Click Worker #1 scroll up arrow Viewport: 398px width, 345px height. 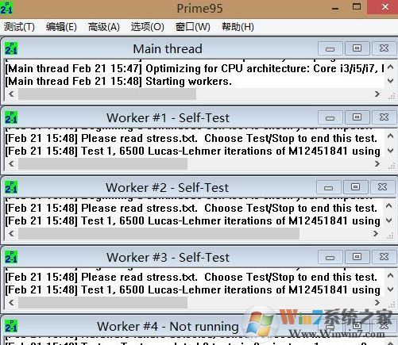pos(390,136)
